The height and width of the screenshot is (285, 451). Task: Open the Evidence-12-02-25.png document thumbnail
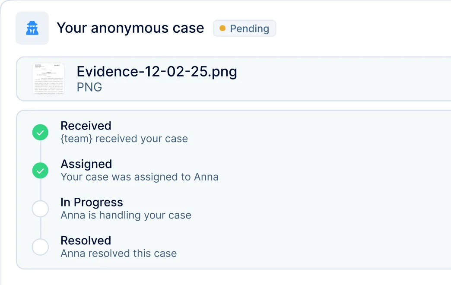(48, 79)
